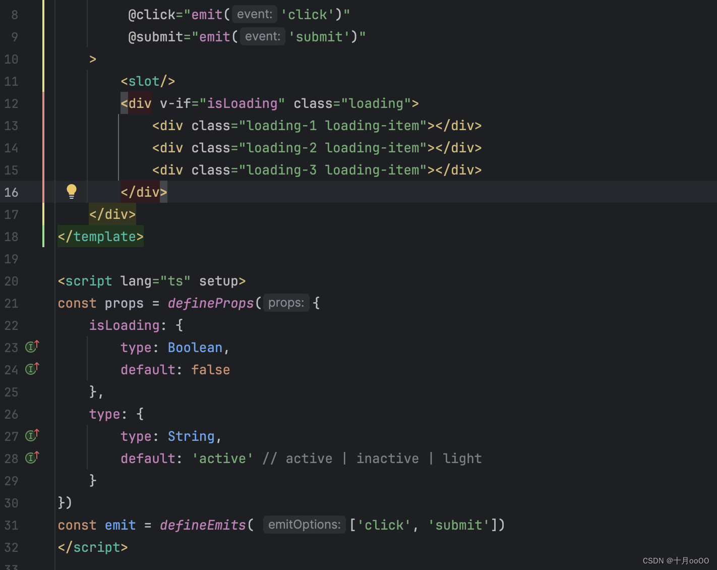Click line number 31 in the gutter
The height and width of the screenshot is (570, 717).
11,525
